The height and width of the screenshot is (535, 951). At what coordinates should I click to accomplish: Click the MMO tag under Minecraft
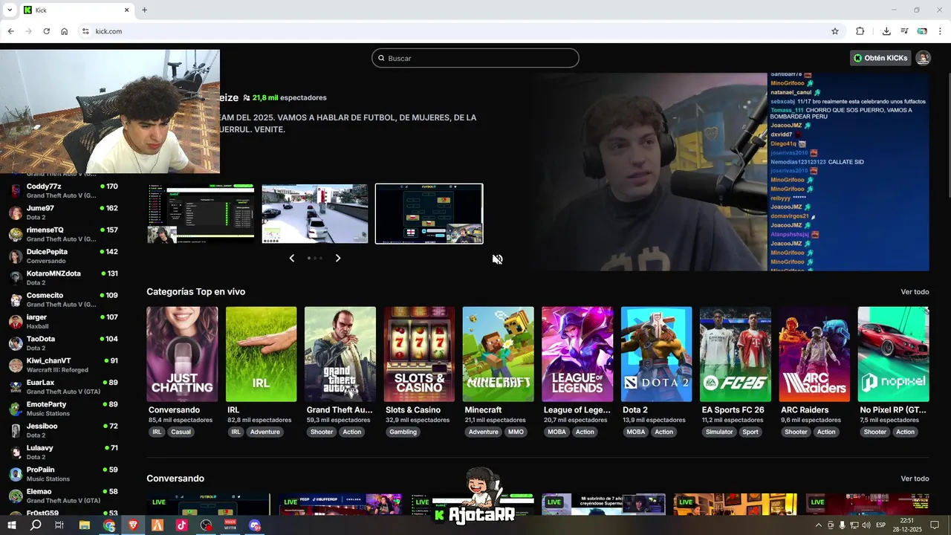point(516,432)
